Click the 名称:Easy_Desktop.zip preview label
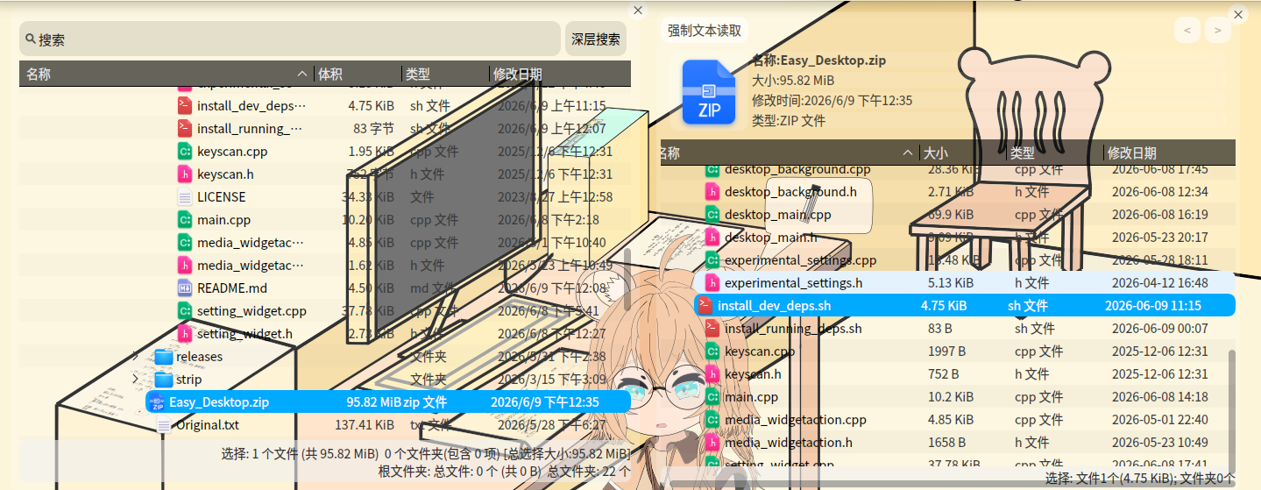 click(818, 60)
